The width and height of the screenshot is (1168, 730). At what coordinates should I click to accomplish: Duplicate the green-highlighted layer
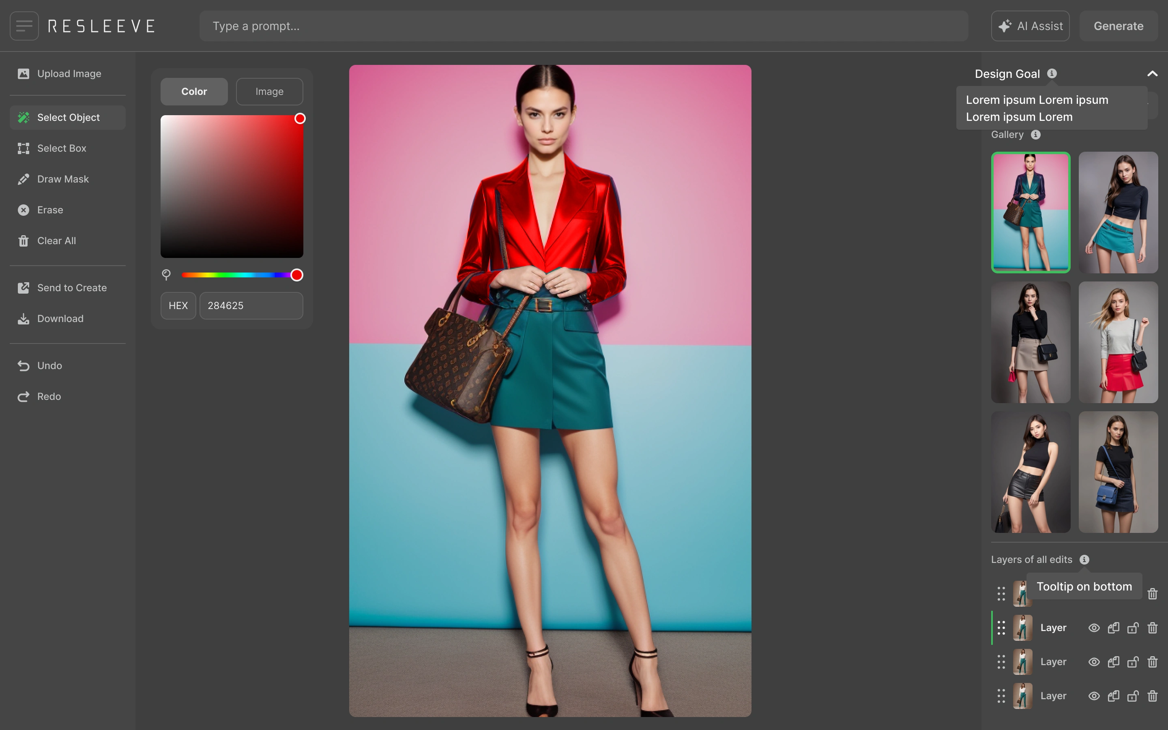1114,628
